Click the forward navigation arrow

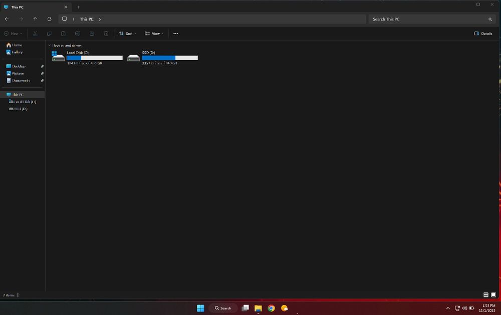[21, 19]
